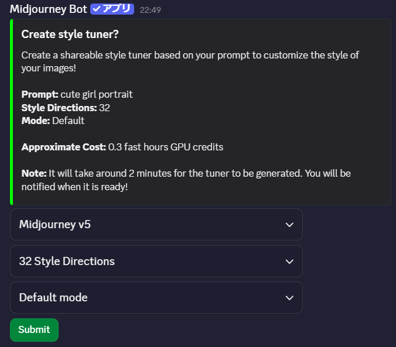Viewport: 396px width, 347px height.
Task: Click the Approximate Cost GPU credits line
Action: click(122, 147)
